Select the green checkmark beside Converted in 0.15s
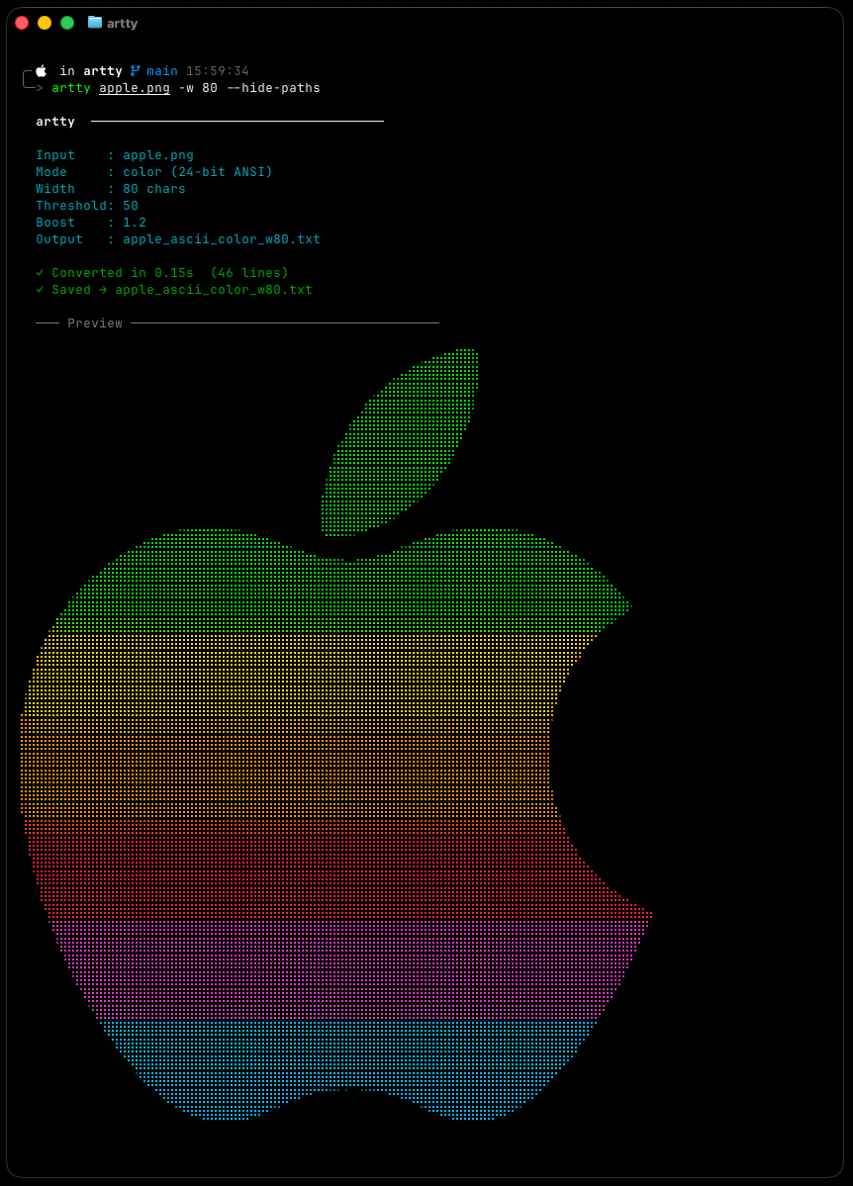The width and height of the screenshot is (853, 1186). coord(41,272)
